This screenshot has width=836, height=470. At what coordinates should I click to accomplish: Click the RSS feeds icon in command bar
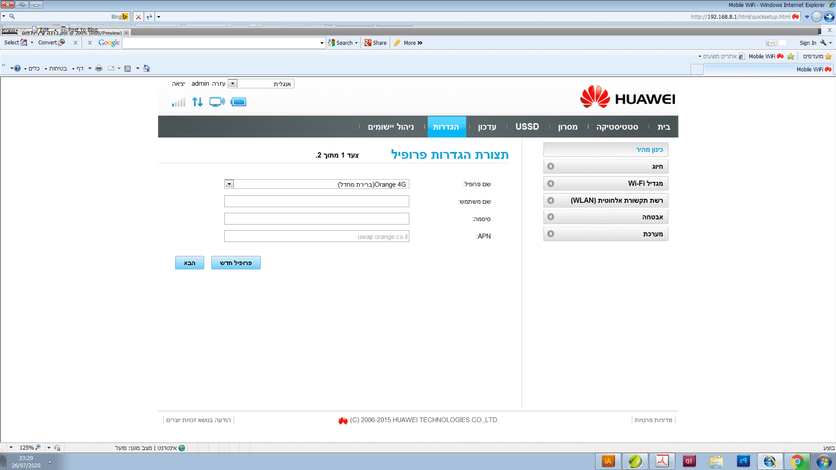(x=128, y=68)
